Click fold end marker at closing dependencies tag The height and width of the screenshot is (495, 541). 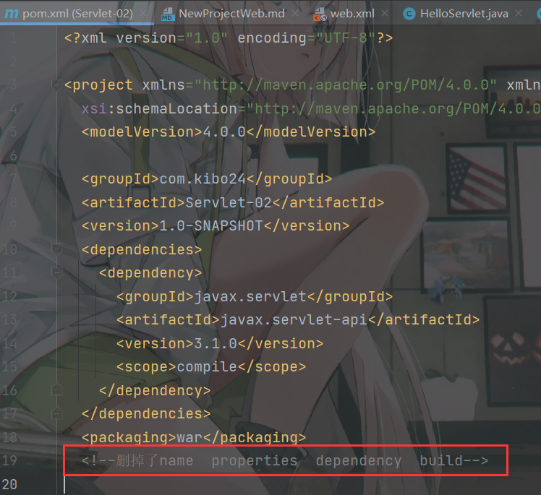[57, 413]
